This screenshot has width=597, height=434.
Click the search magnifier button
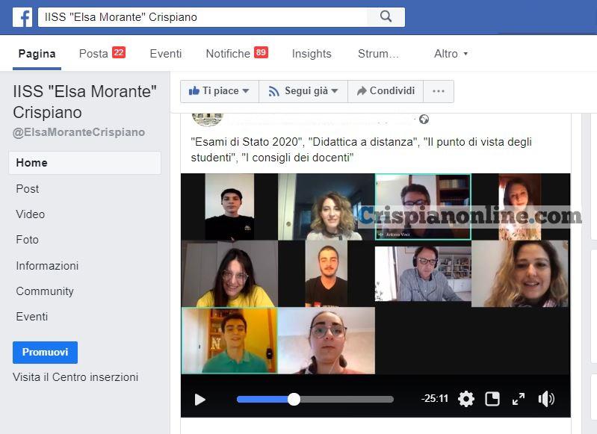coord(386,16)
